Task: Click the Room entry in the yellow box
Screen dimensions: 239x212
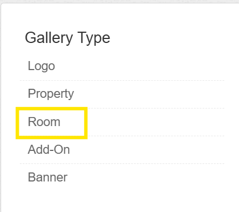Action: tap(44, 122)
